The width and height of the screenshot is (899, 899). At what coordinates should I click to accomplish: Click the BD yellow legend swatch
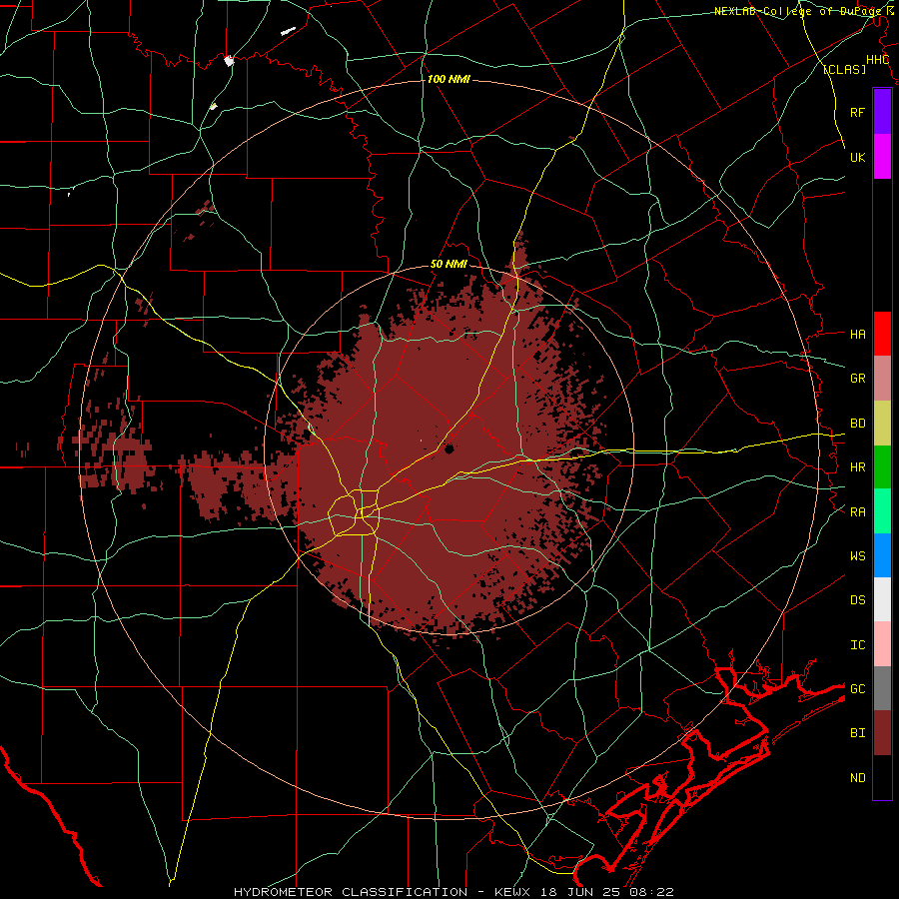pyautogui.click(x=882, y=423)
